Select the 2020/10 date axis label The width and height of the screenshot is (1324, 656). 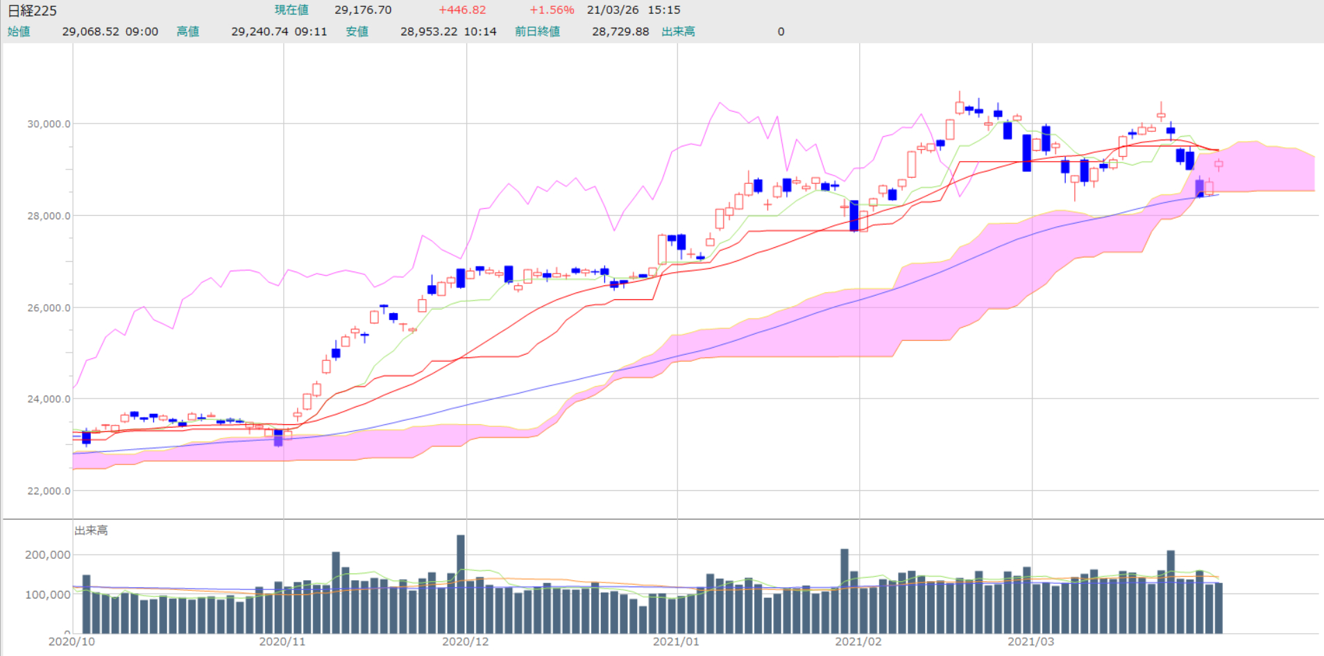click(71, 641)
